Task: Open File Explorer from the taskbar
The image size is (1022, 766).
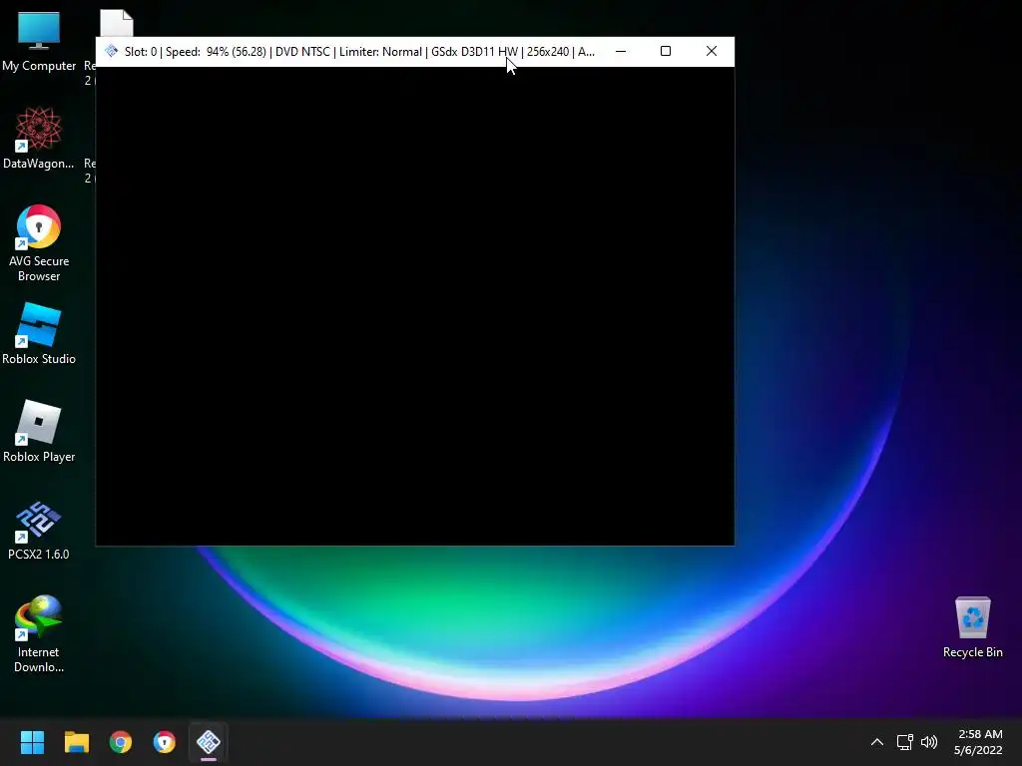Action: click(x=76, y=742)
